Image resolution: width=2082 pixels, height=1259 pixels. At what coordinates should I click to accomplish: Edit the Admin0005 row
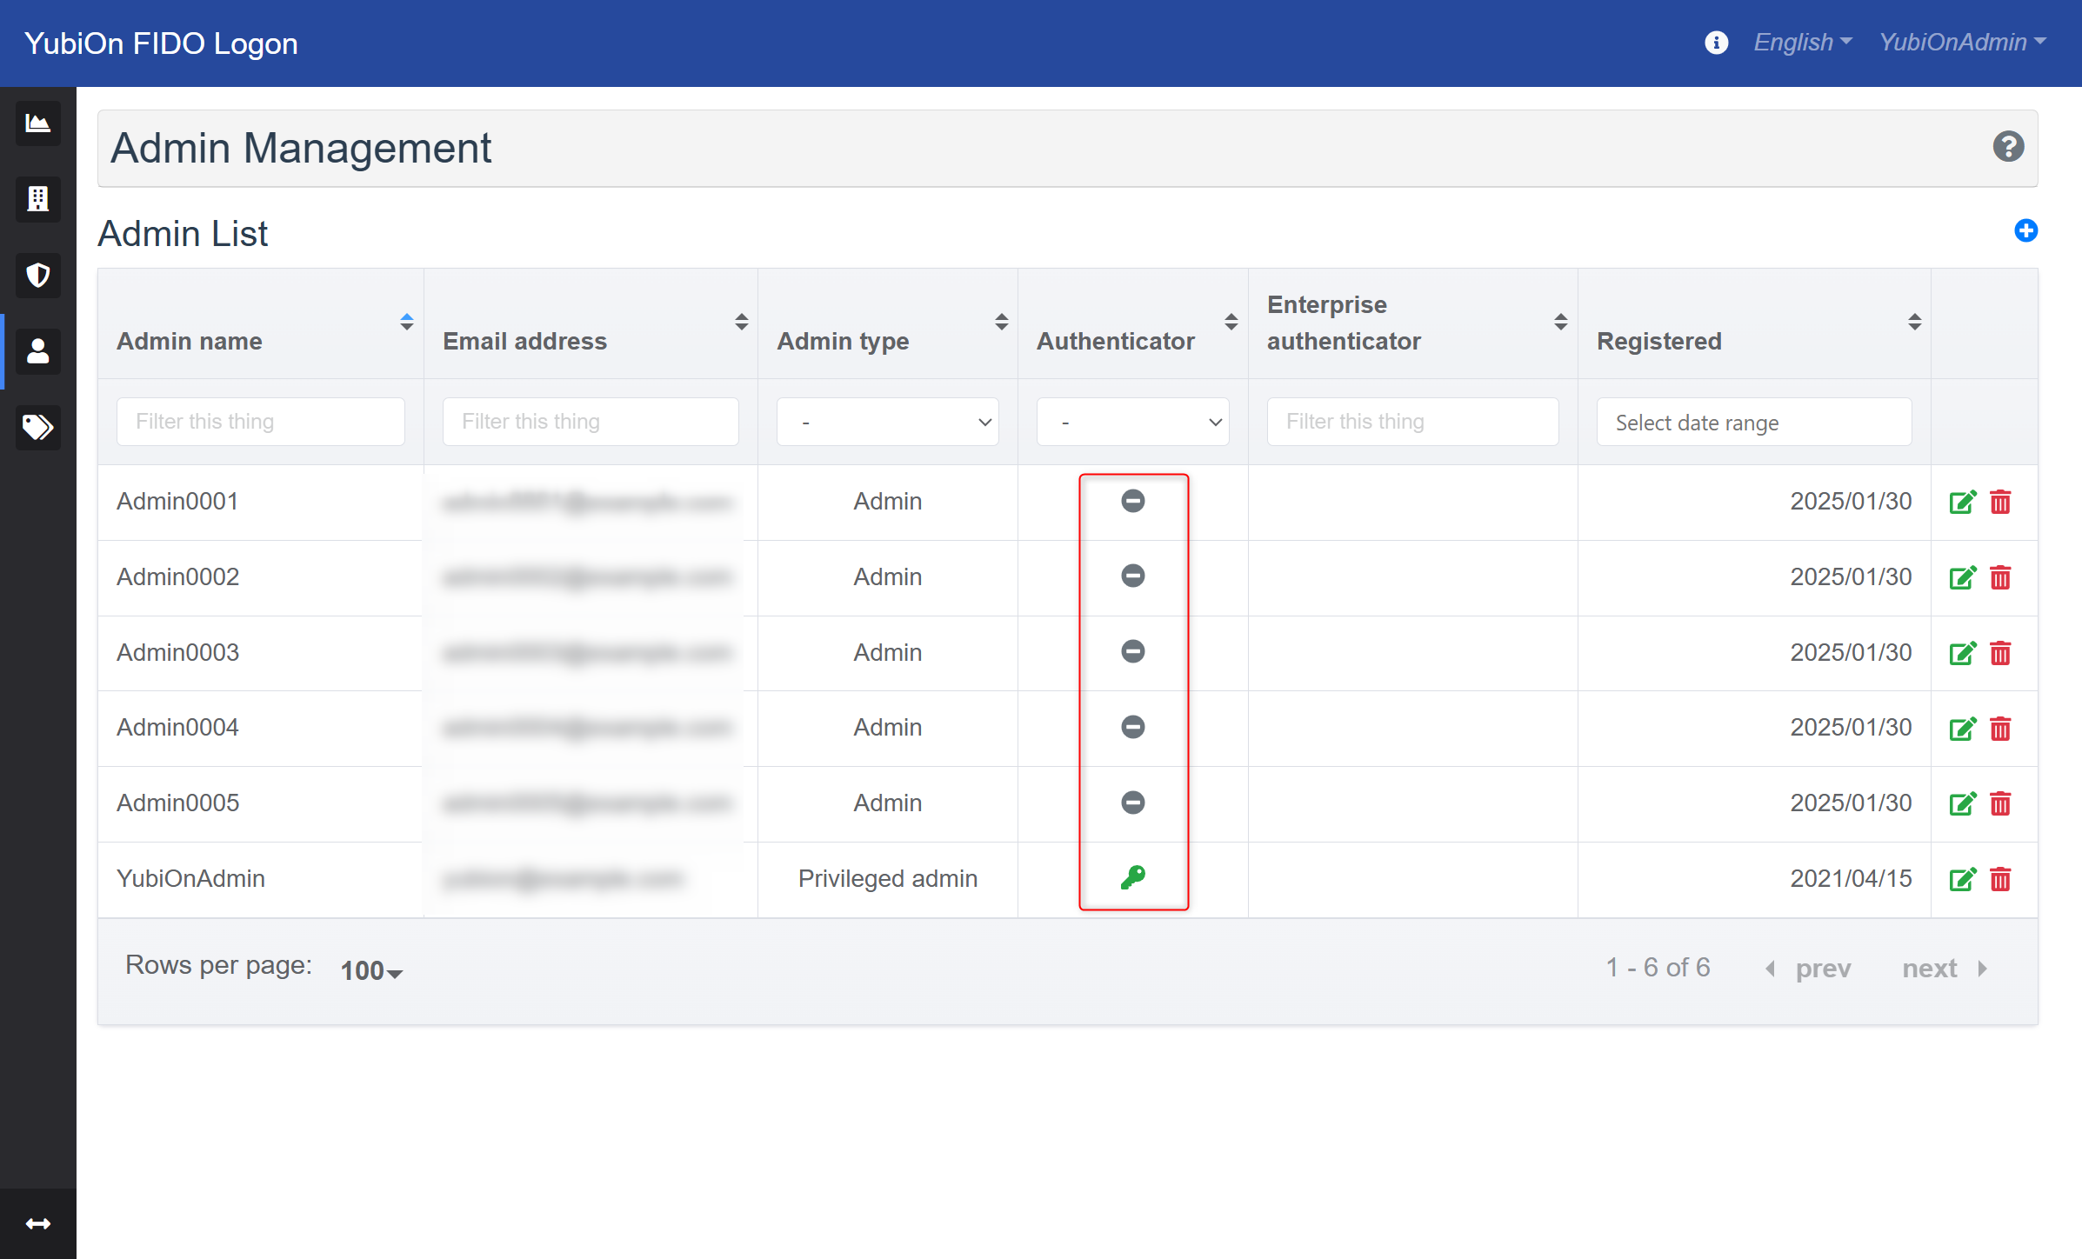(1962, 803)
